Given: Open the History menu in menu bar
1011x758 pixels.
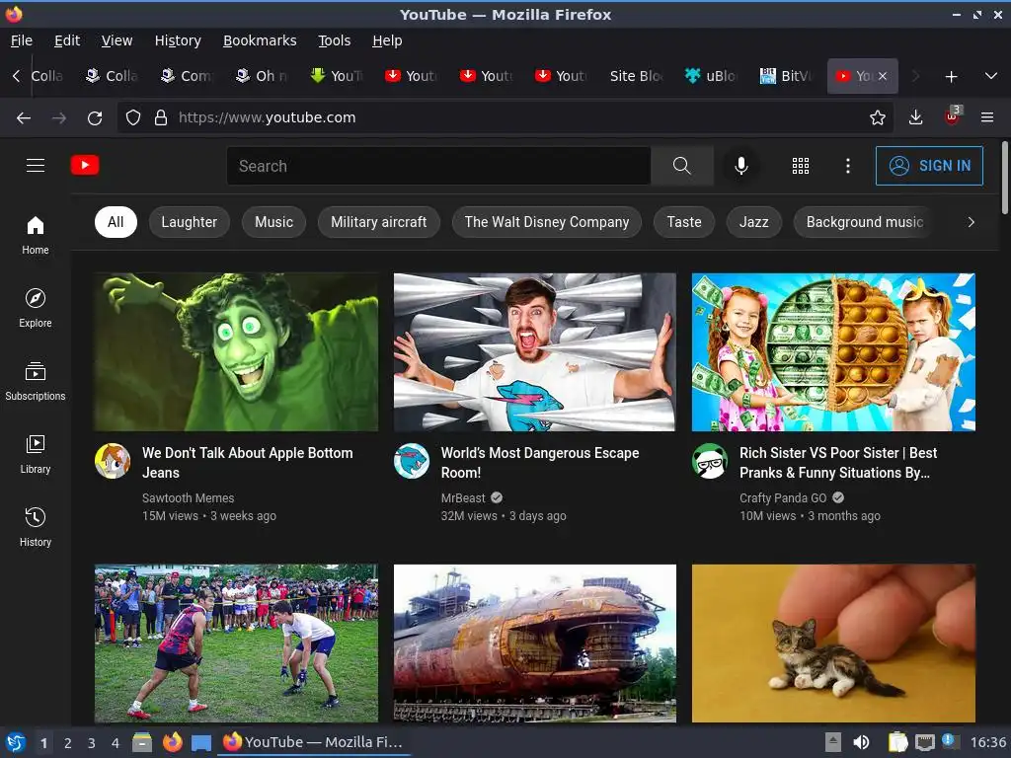Looking at the screenshot, I should (x=178, y=40).
